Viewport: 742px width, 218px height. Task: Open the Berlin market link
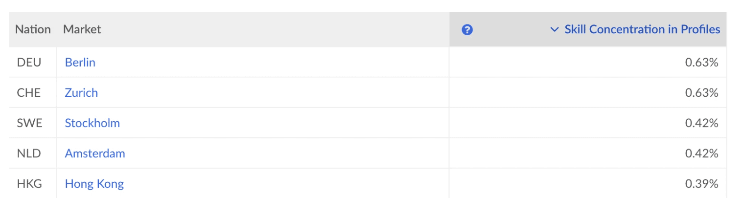click(80, 63)
